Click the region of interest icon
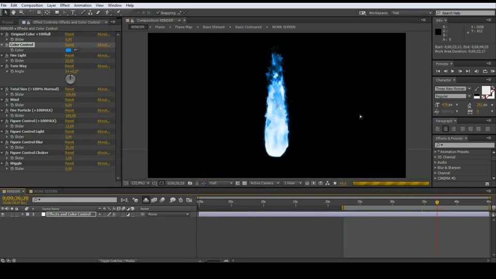Viewport: 496px width, 279px height. click(162, 183)
